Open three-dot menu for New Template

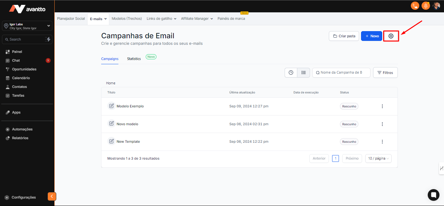pyautogui.click(x=382, y=142)
